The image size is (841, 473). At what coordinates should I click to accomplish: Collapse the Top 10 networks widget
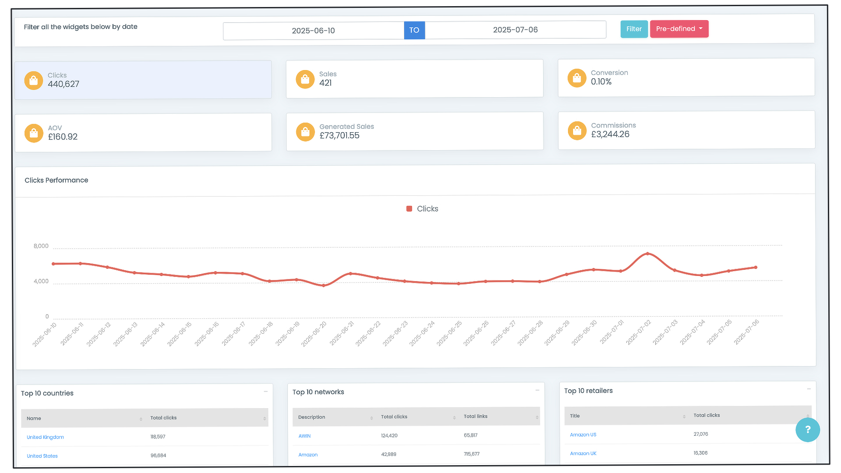pyautogui.click(x=537, y=390)
